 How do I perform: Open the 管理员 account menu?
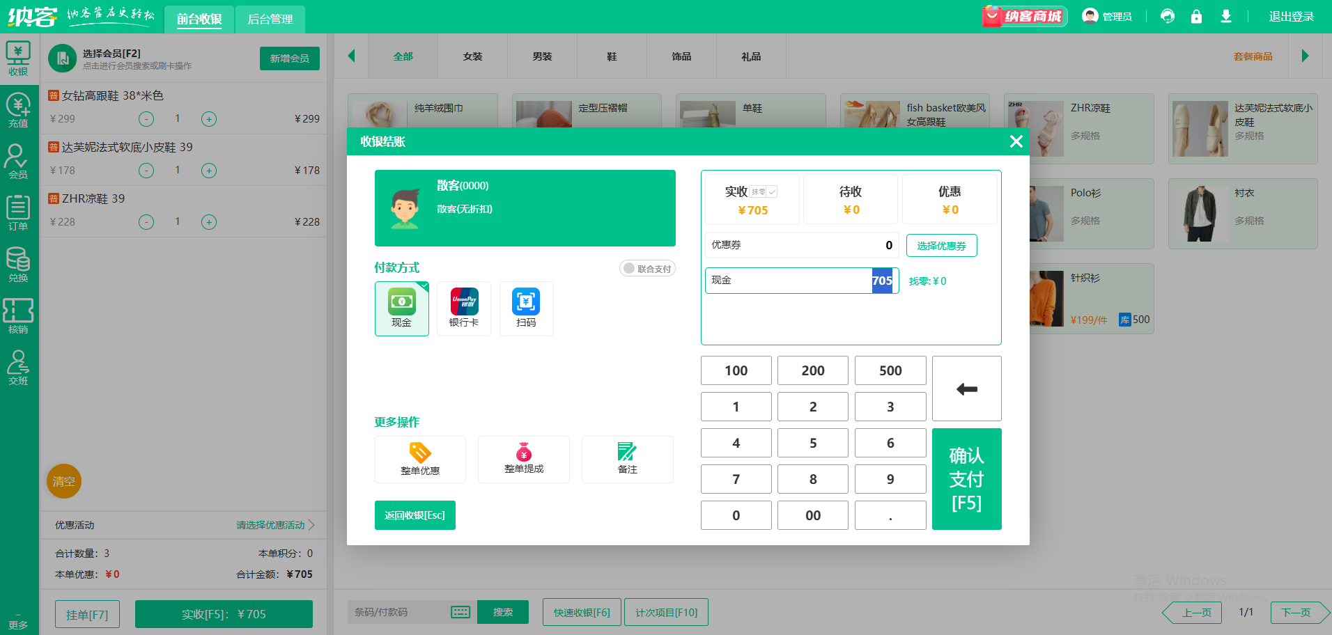pos(1107,17)
